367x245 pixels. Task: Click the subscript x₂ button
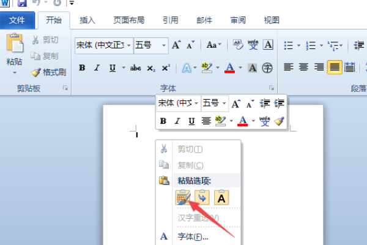coord(151,68)
